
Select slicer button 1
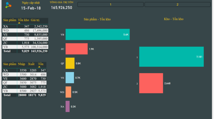click(x=110, y=5)
